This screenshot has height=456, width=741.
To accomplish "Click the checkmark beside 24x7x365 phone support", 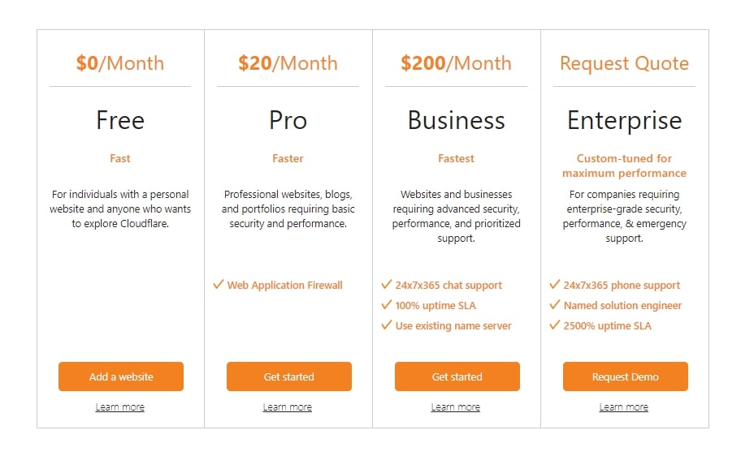I will click(x=554, y=285).
